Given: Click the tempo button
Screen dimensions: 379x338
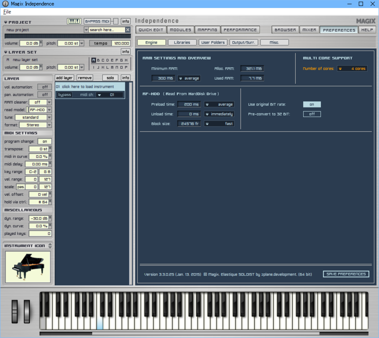Looking at the screenshot, I should [x=100, y=43].
